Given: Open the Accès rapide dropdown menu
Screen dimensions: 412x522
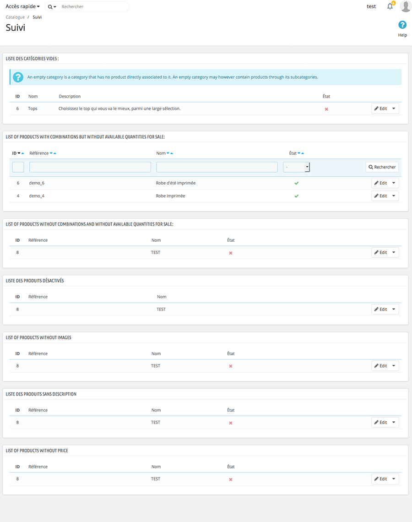Looking at the screenshot, I should pos(22,6).
